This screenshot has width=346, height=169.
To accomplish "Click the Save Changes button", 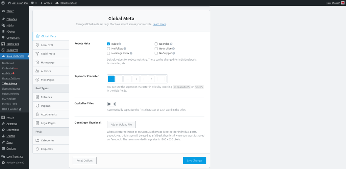I will tap(194, 160).
